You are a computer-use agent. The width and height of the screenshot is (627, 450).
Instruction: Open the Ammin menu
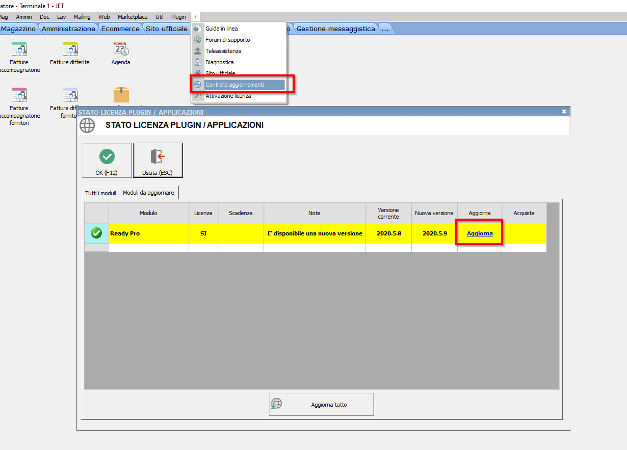click(24, 17)
